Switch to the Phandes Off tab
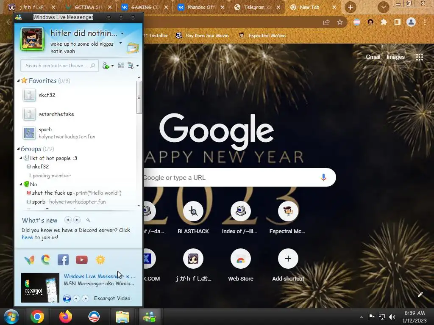 pos(201,7)
